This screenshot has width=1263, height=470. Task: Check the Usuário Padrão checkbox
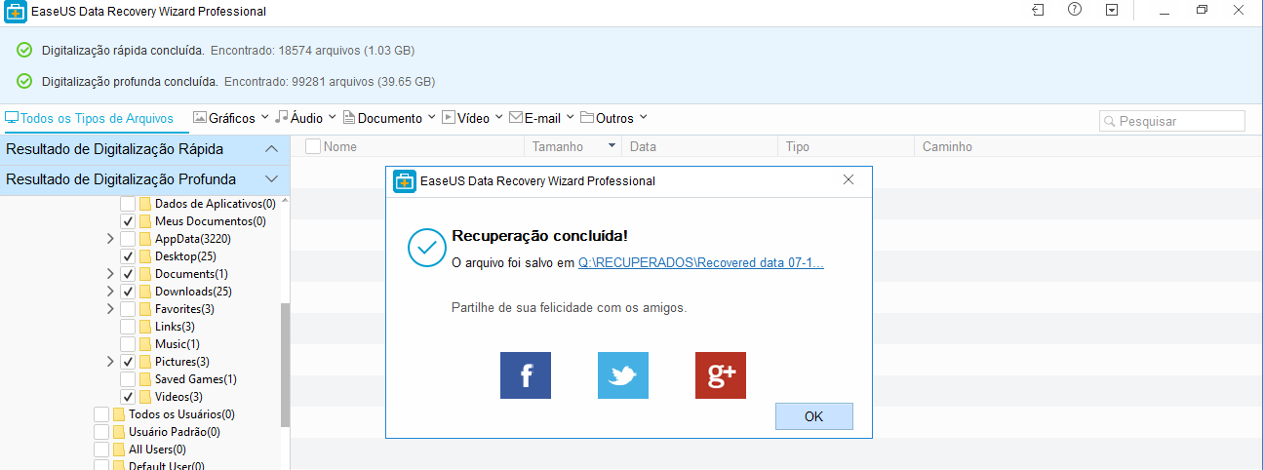coord(101,432)
